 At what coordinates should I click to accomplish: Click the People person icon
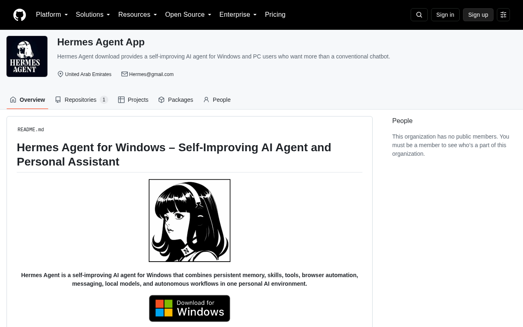point(206,100)
